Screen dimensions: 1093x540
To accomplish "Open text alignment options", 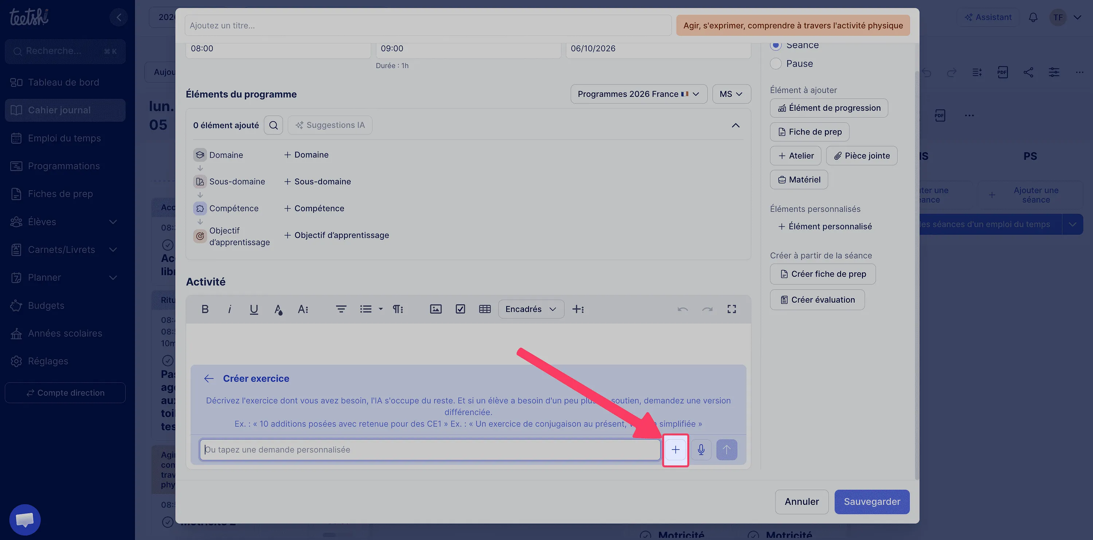I will tap(341, 309).
